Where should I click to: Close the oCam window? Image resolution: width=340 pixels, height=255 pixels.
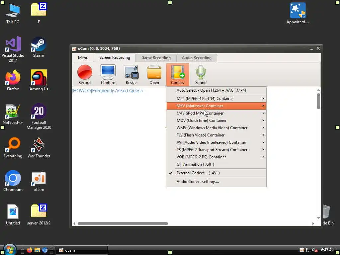pyautogui.click(x=318, y=48)
